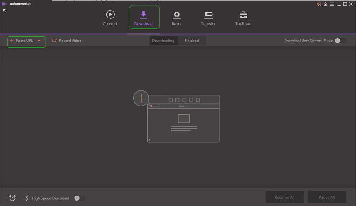Click the Record Video button

click(67, 41)
